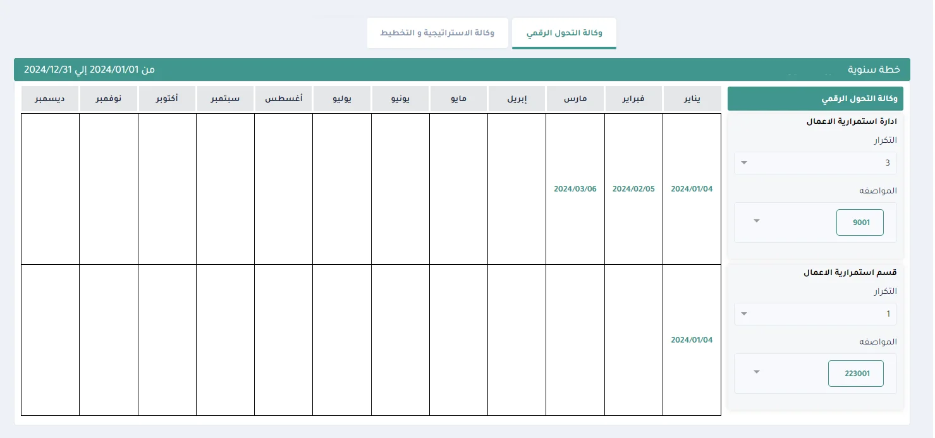Click the ادارة استمرارية الاعمال section title
Viewport: 935px width, 438px height.
(851, 121)
